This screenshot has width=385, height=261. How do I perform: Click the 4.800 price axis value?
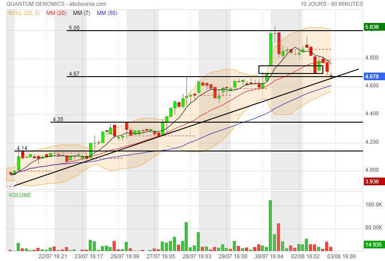point(372,58)
